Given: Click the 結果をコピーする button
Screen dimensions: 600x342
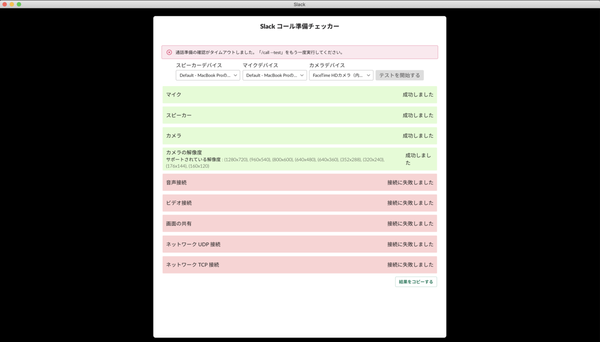Looking at the screenshot, I should pos(416,282).
